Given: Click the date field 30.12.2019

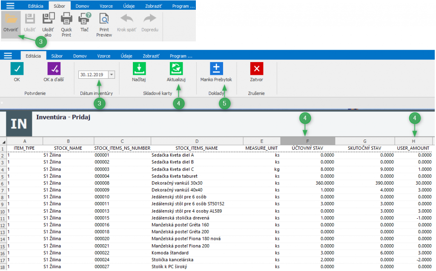Looking at the screenshot, I should (93, 74).
